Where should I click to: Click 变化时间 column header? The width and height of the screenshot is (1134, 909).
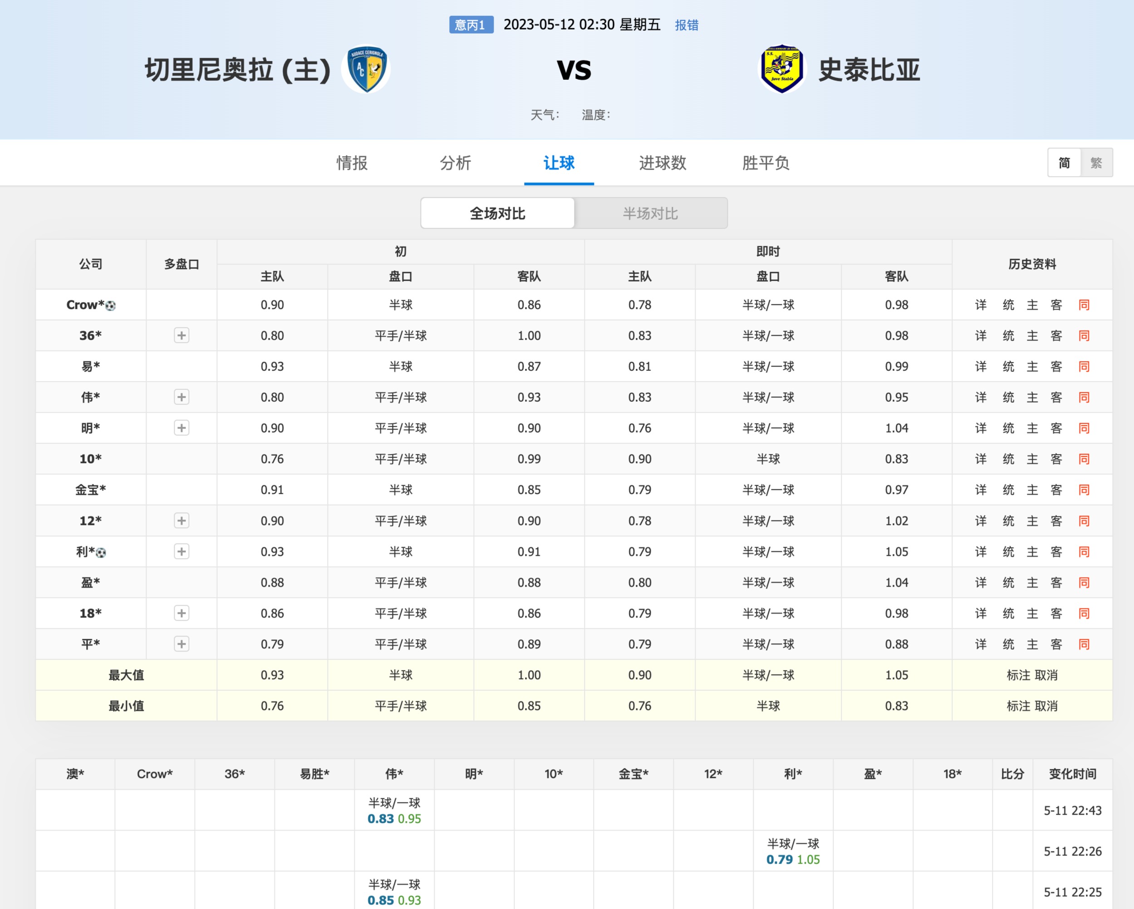pos(1072,774)
